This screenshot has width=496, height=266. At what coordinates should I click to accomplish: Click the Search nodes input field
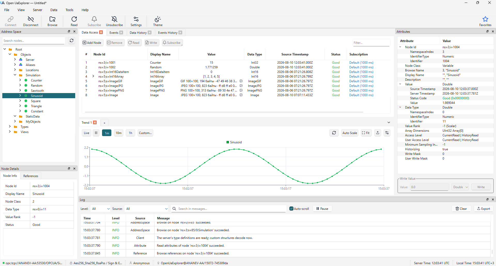pyautogui.click(x=34, y=41)
